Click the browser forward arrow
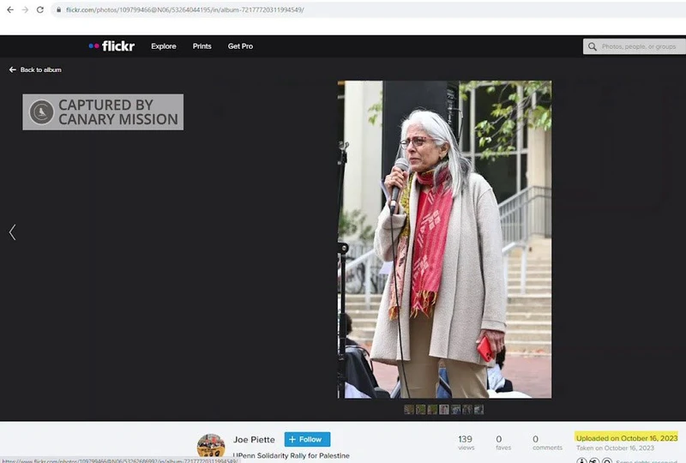Screen dimensions: 686x463 click(24, 9)
